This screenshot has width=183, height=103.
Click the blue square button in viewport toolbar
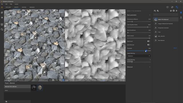coord(63,80)
